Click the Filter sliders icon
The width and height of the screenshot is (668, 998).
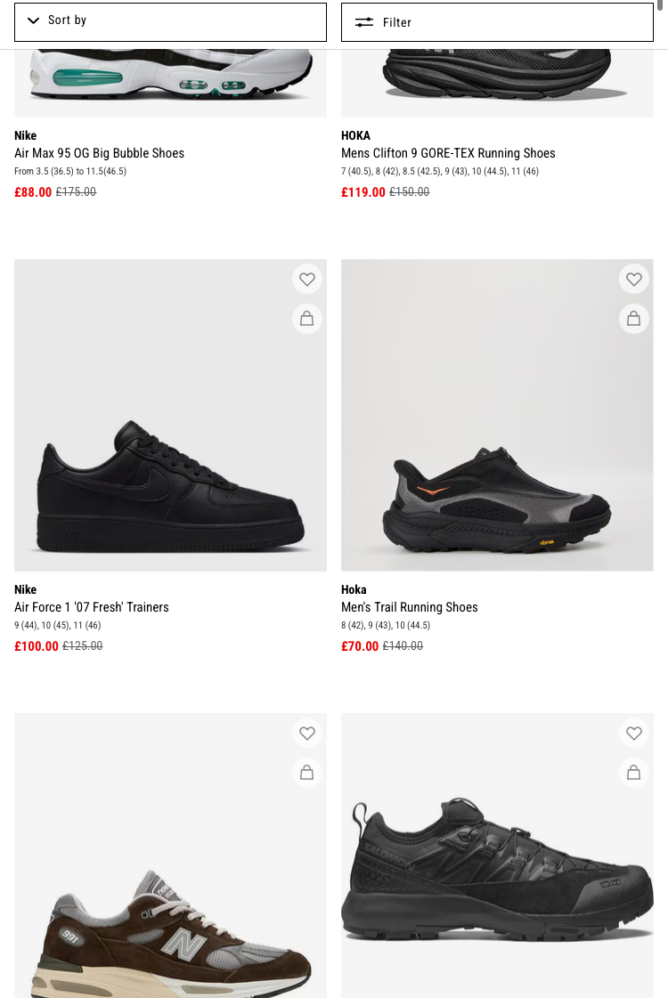pyautogui.click(x=363, y=22)
